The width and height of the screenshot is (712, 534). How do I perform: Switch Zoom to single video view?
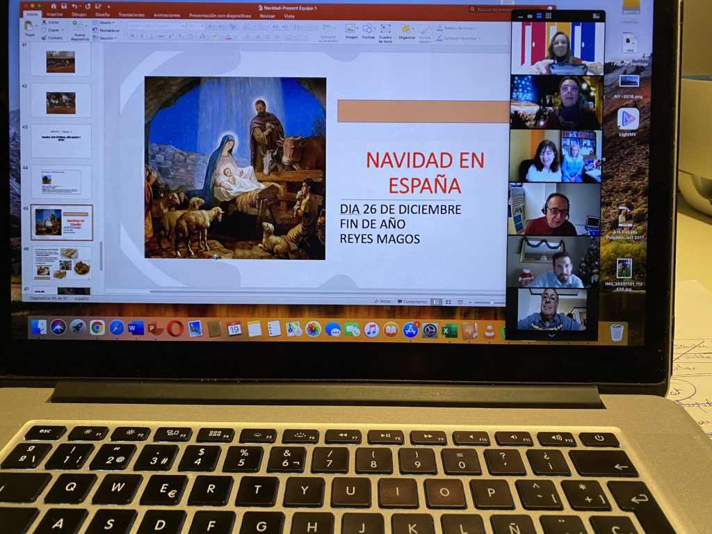(529, 16)
